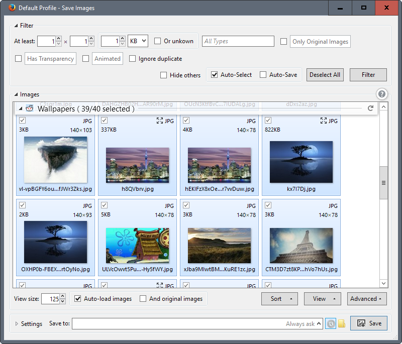Collapse the Images section

(x=16, y=94)
